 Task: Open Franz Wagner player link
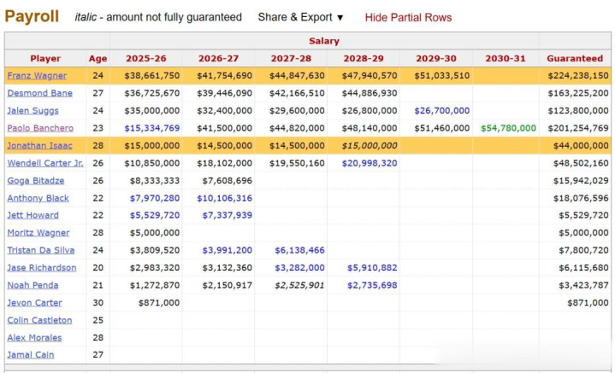[x=37, y=76]
